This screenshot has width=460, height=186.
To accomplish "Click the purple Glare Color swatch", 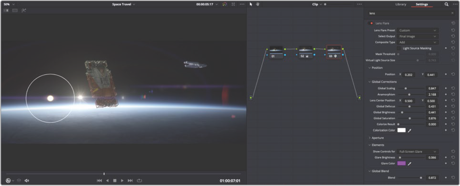I will click(x=401, y=163).
